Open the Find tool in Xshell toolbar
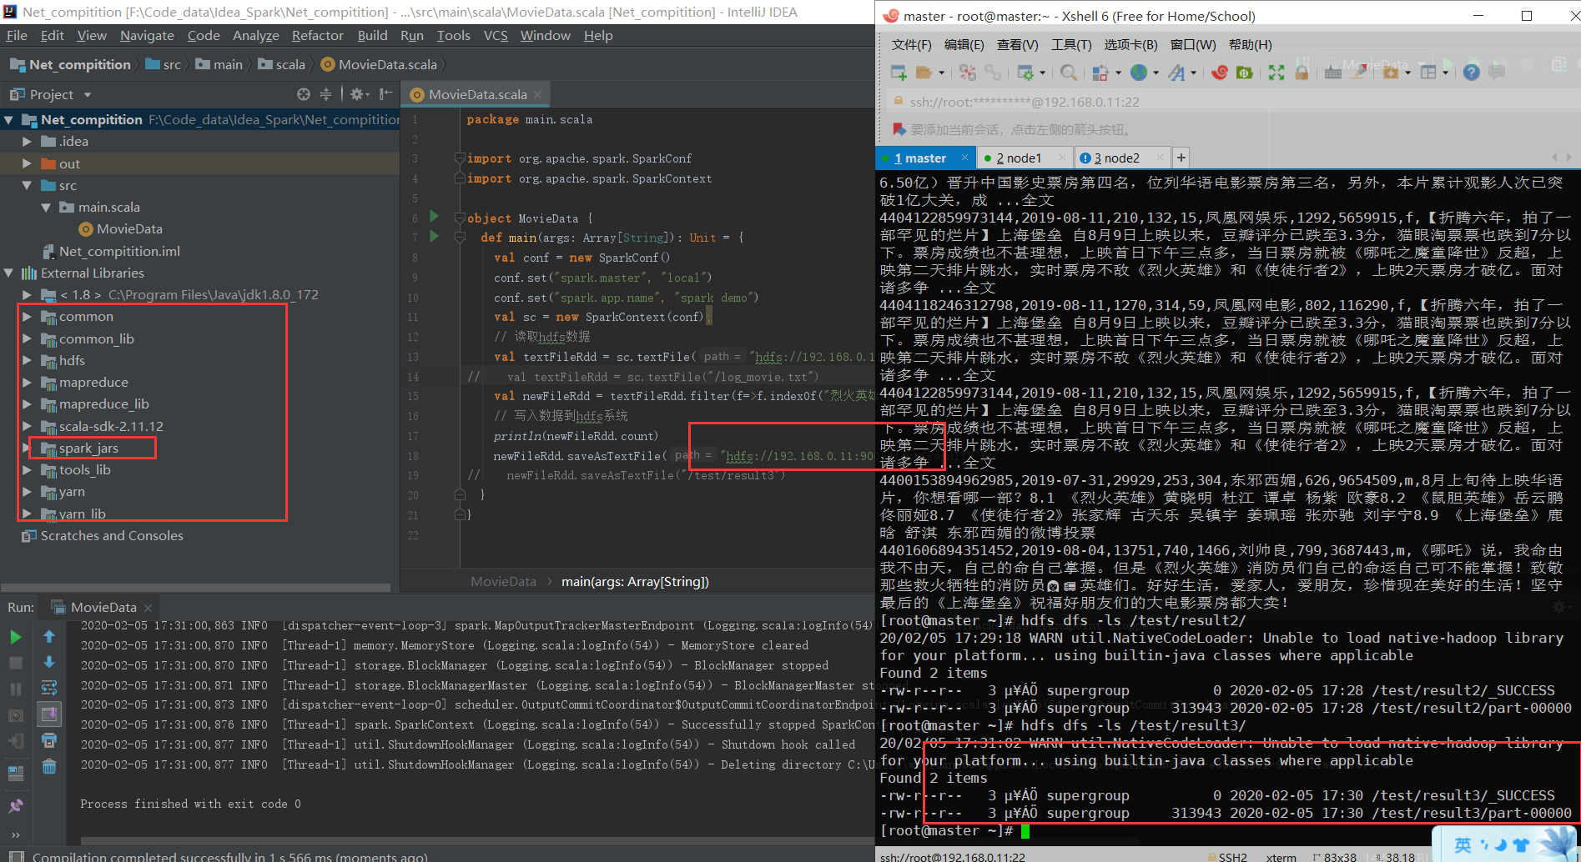The height and width of the screenshot is (862, 1581). [x=1068, y=73]
